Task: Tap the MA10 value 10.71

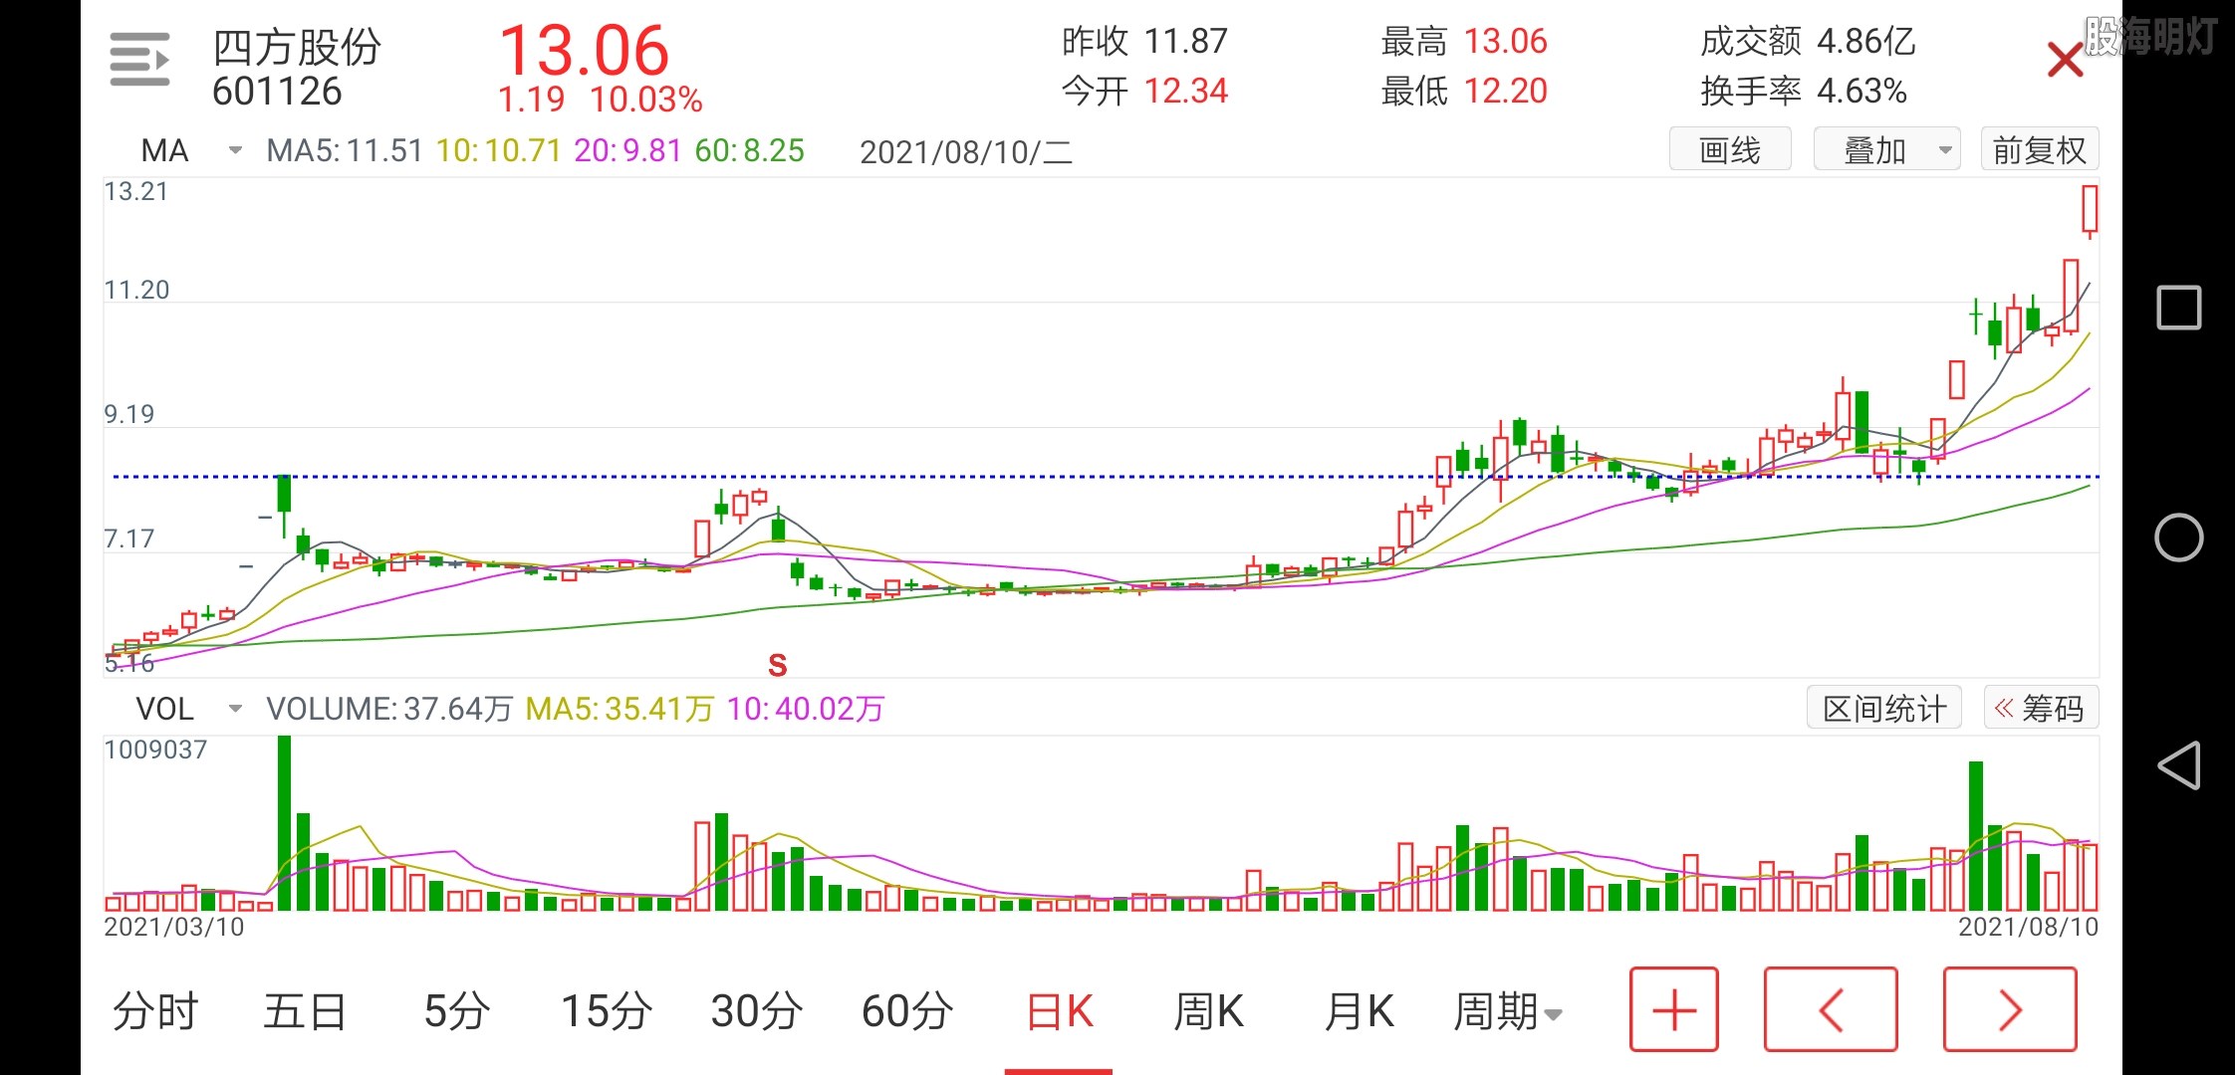Action: (499, 150)
